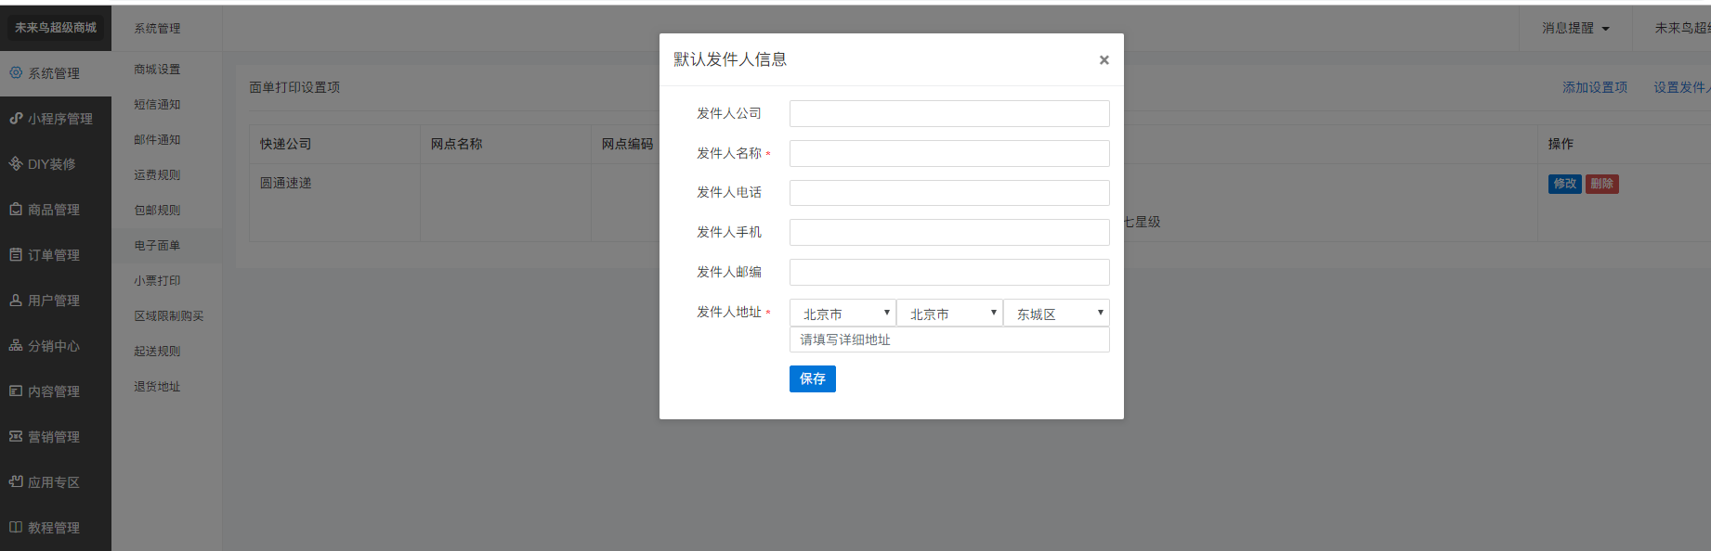
Task: Focus the 请填写详细地址 address field
Action: (x=949, y=340)
